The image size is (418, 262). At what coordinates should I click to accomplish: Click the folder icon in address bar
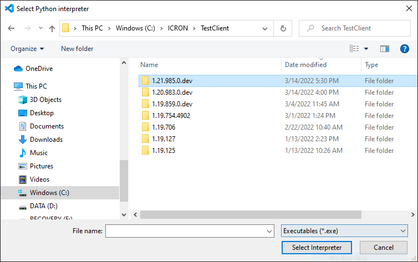pyautogui.click(x=65, y=28)
